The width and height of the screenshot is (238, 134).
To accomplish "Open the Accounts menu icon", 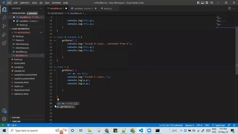I will [x=4, y=111].
